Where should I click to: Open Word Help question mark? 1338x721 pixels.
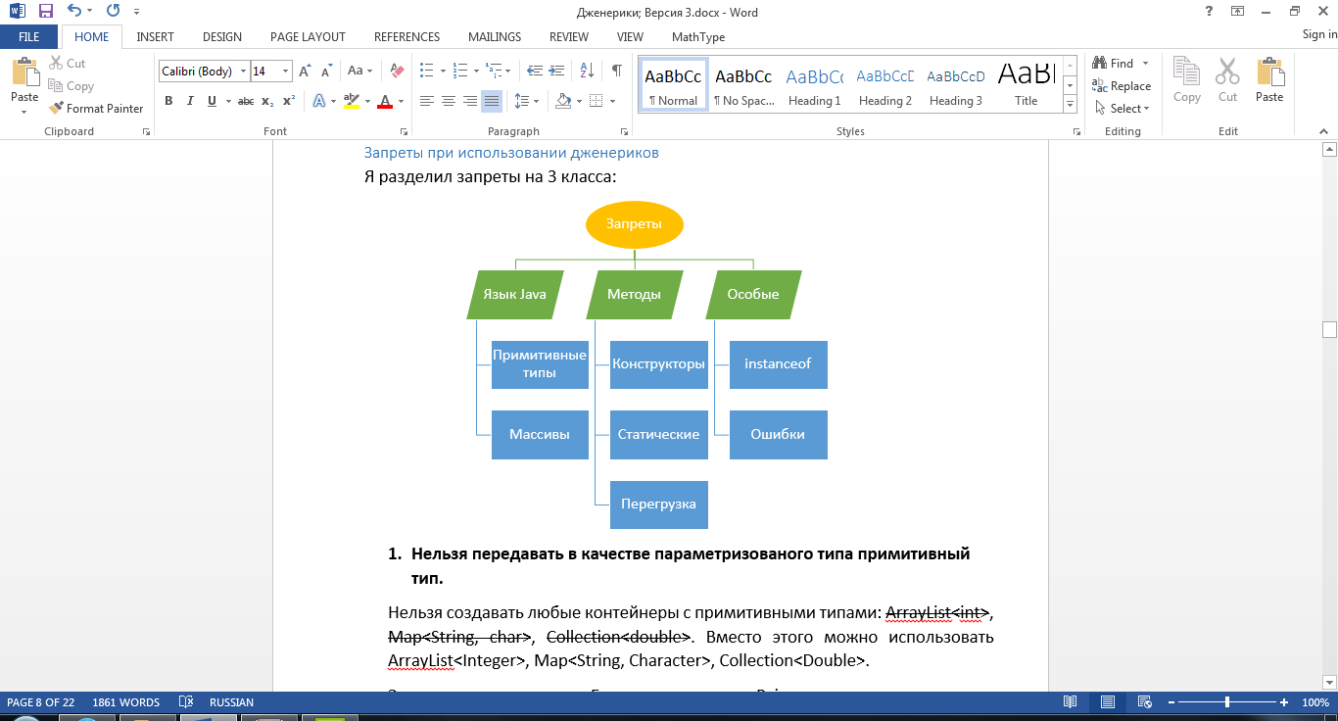1208,12
